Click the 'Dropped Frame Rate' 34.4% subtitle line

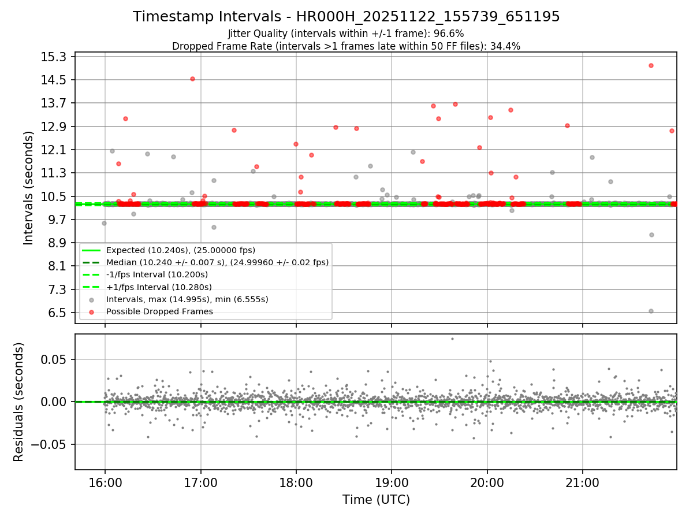[346, 46]
